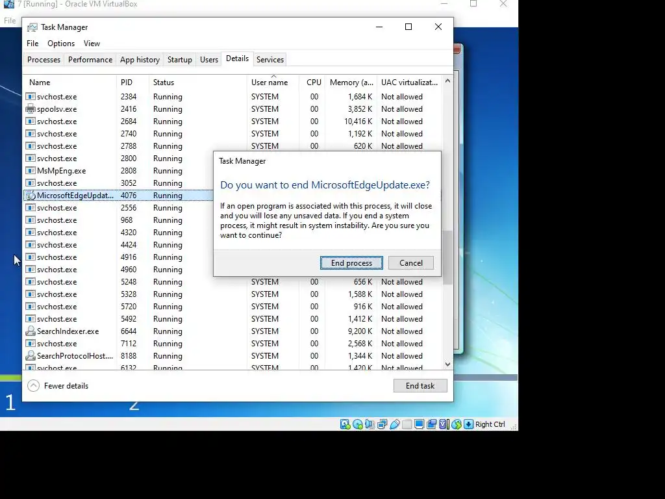
Task: Open the Options menu
Action: [x=61, y=44]
